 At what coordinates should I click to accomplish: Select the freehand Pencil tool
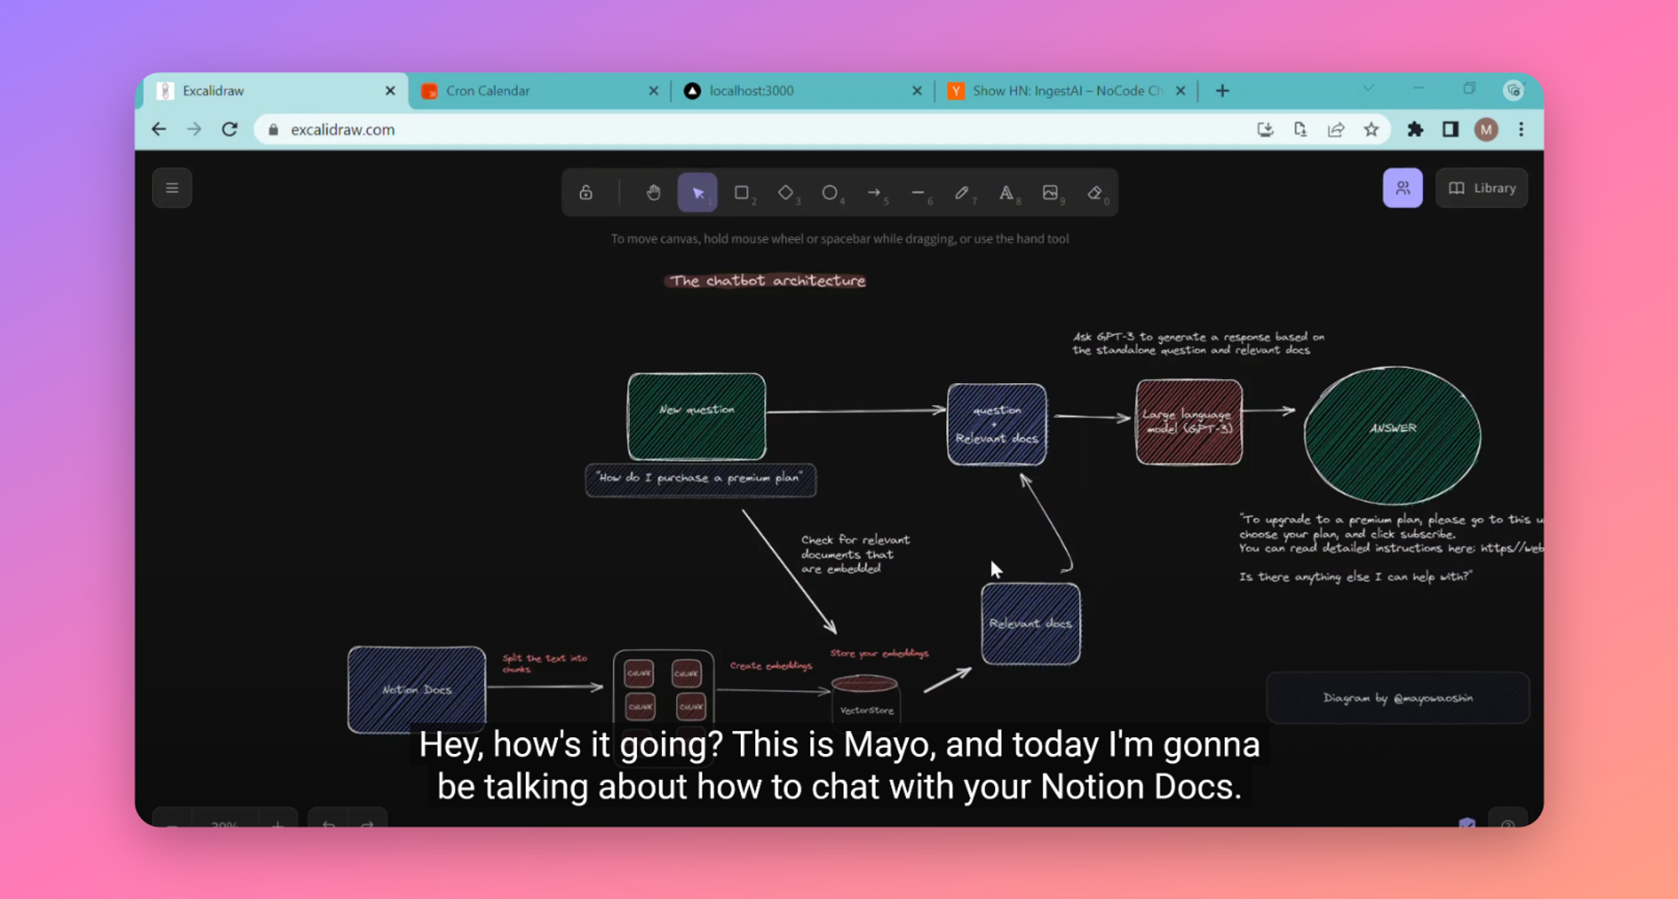tap(962, 193)
